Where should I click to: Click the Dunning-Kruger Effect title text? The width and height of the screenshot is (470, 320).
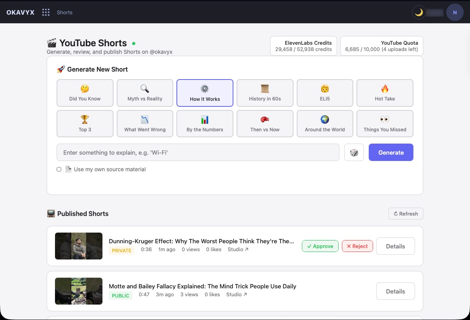point(201,241)
